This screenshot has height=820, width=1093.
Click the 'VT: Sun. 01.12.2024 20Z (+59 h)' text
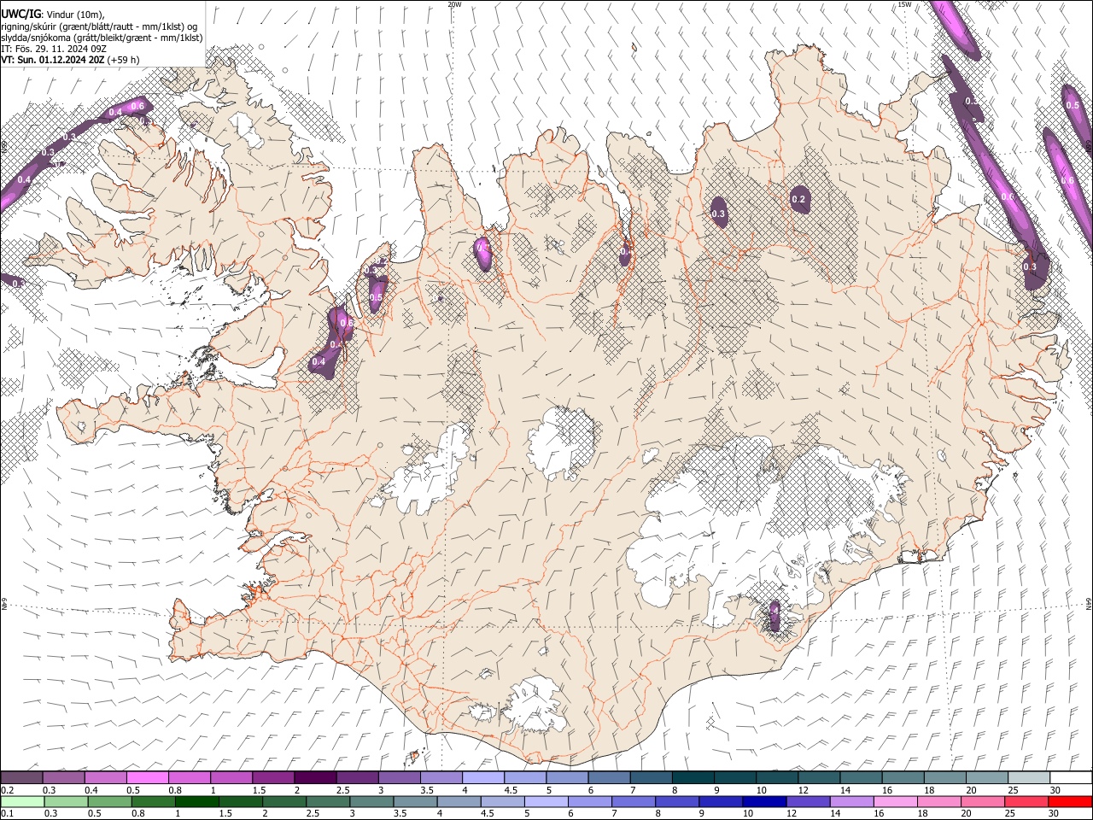71,60
